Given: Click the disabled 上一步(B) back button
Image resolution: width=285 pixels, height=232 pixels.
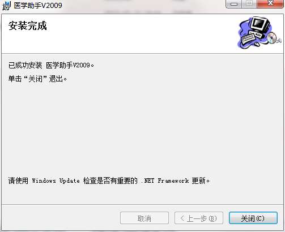Looking at the screenshot, I should coord(199,218).
